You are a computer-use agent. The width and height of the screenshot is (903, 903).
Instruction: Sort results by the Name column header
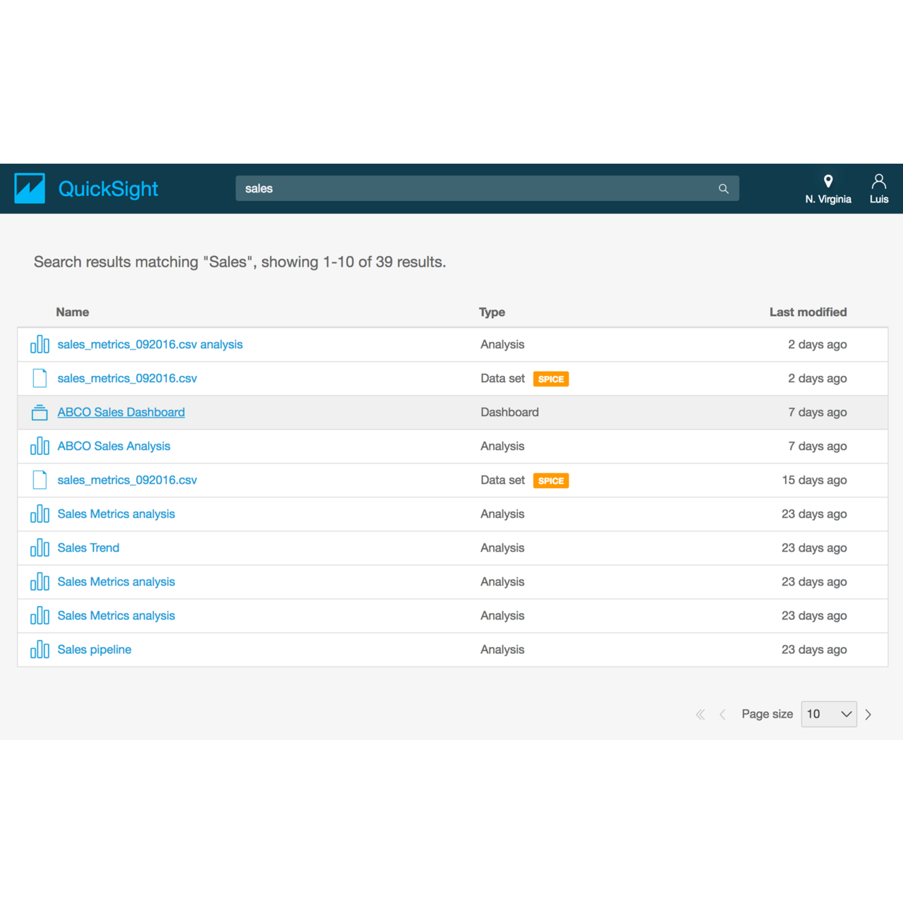72,312
